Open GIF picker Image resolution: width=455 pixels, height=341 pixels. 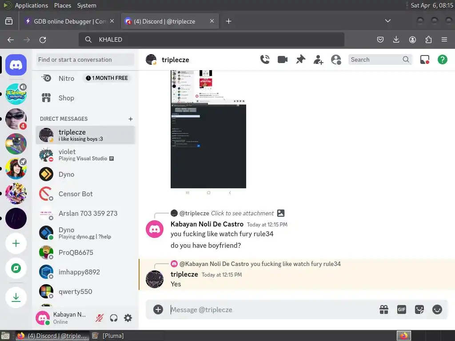tap(402, 309)
